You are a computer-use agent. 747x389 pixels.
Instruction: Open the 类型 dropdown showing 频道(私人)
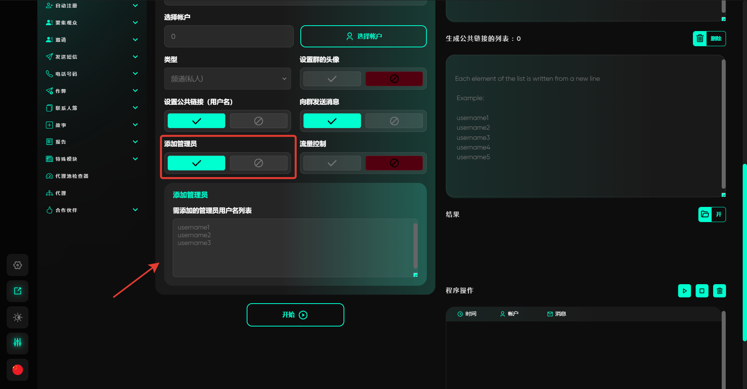point(228,79)
